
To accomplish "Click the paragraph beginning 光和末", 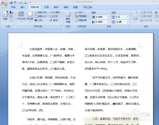I will point(49,122).
